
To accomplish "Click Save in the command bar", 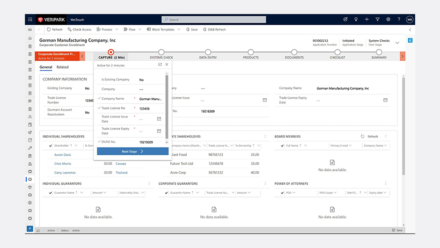I will [192, 29].
